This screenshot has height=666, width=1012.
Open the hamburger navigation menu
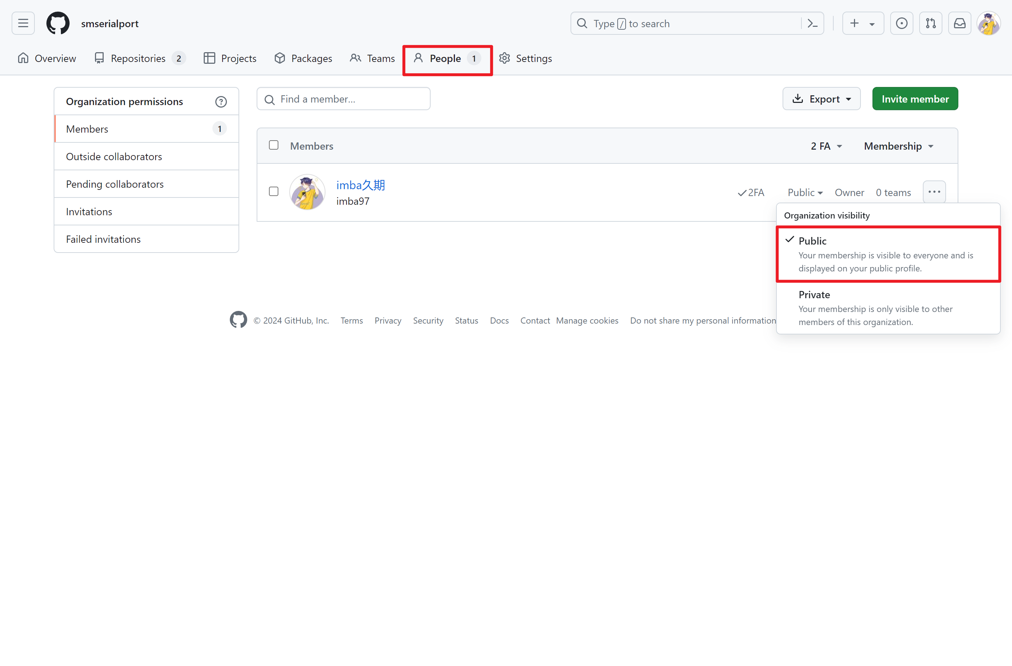point(23,24)
